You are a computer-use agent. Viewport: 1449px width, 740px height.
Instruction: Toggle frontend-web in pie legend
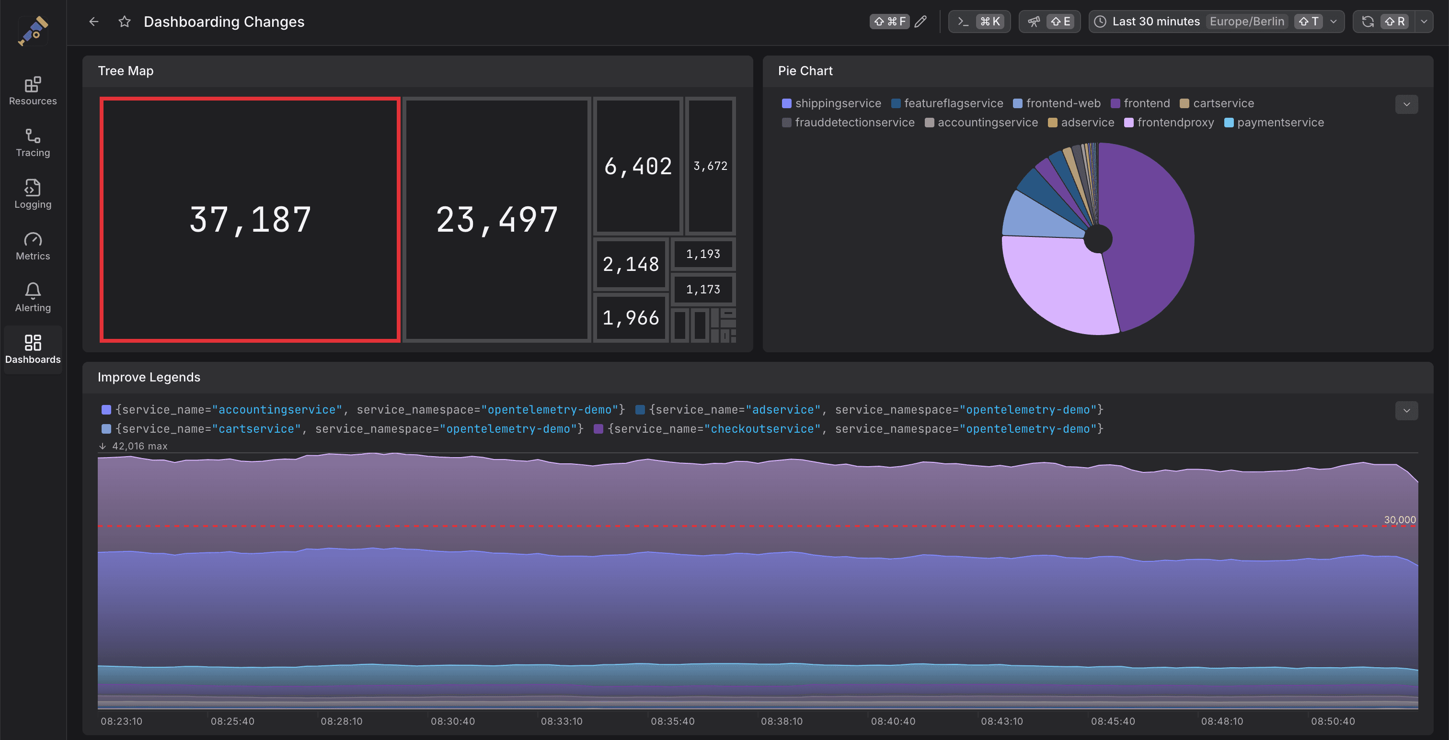tap(1057, 103)
